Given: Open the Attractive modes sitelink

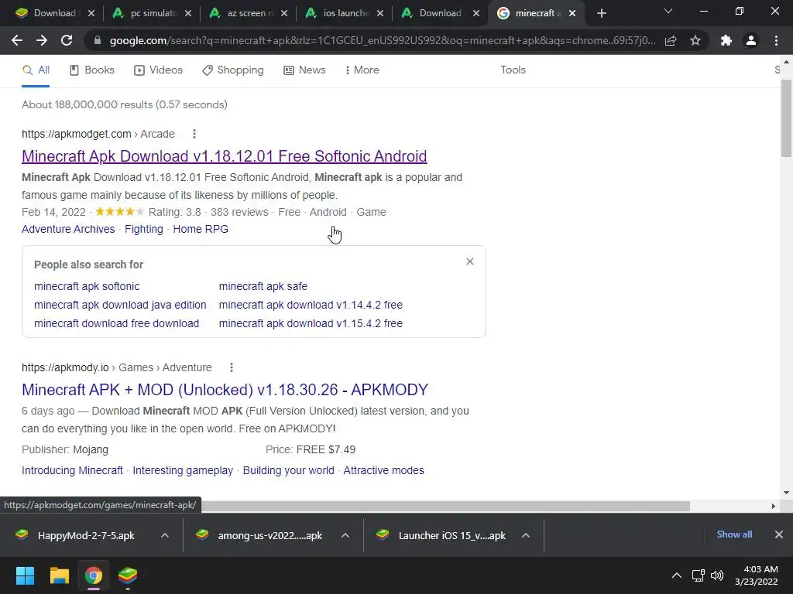Looking at the screenshot, I should (383, 471).
